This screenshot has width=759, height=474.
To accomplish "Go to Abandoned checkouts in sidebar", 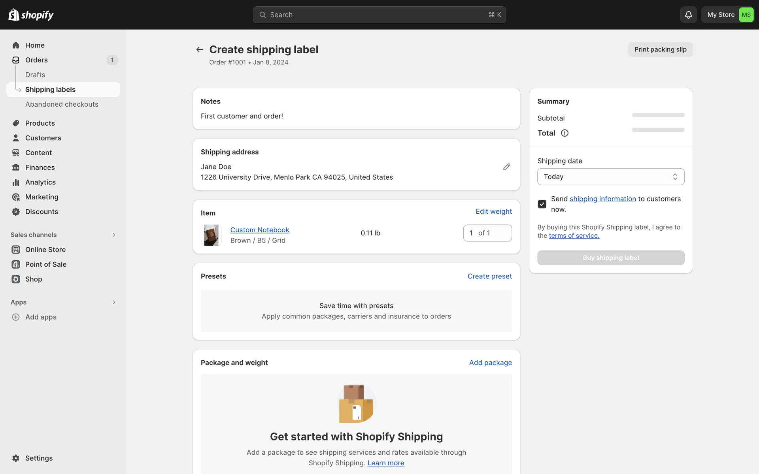I will [62, 104].
